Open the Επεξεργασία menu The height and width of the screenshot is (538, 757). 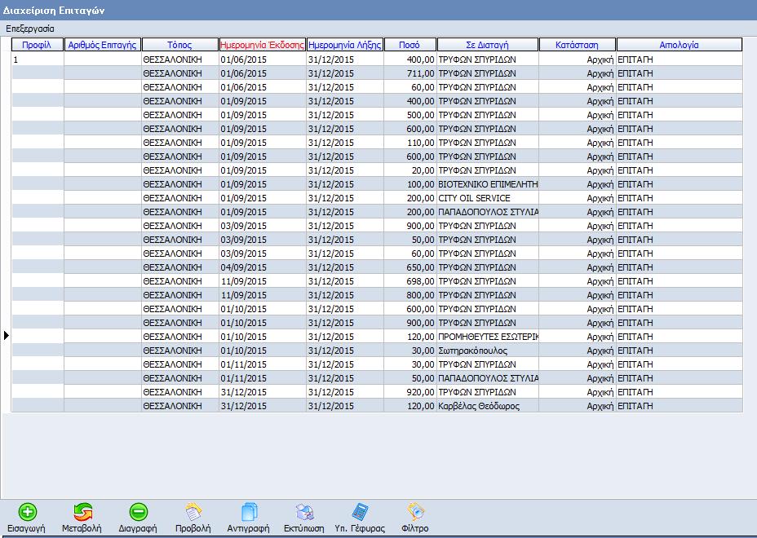click(x=30, y=29)
